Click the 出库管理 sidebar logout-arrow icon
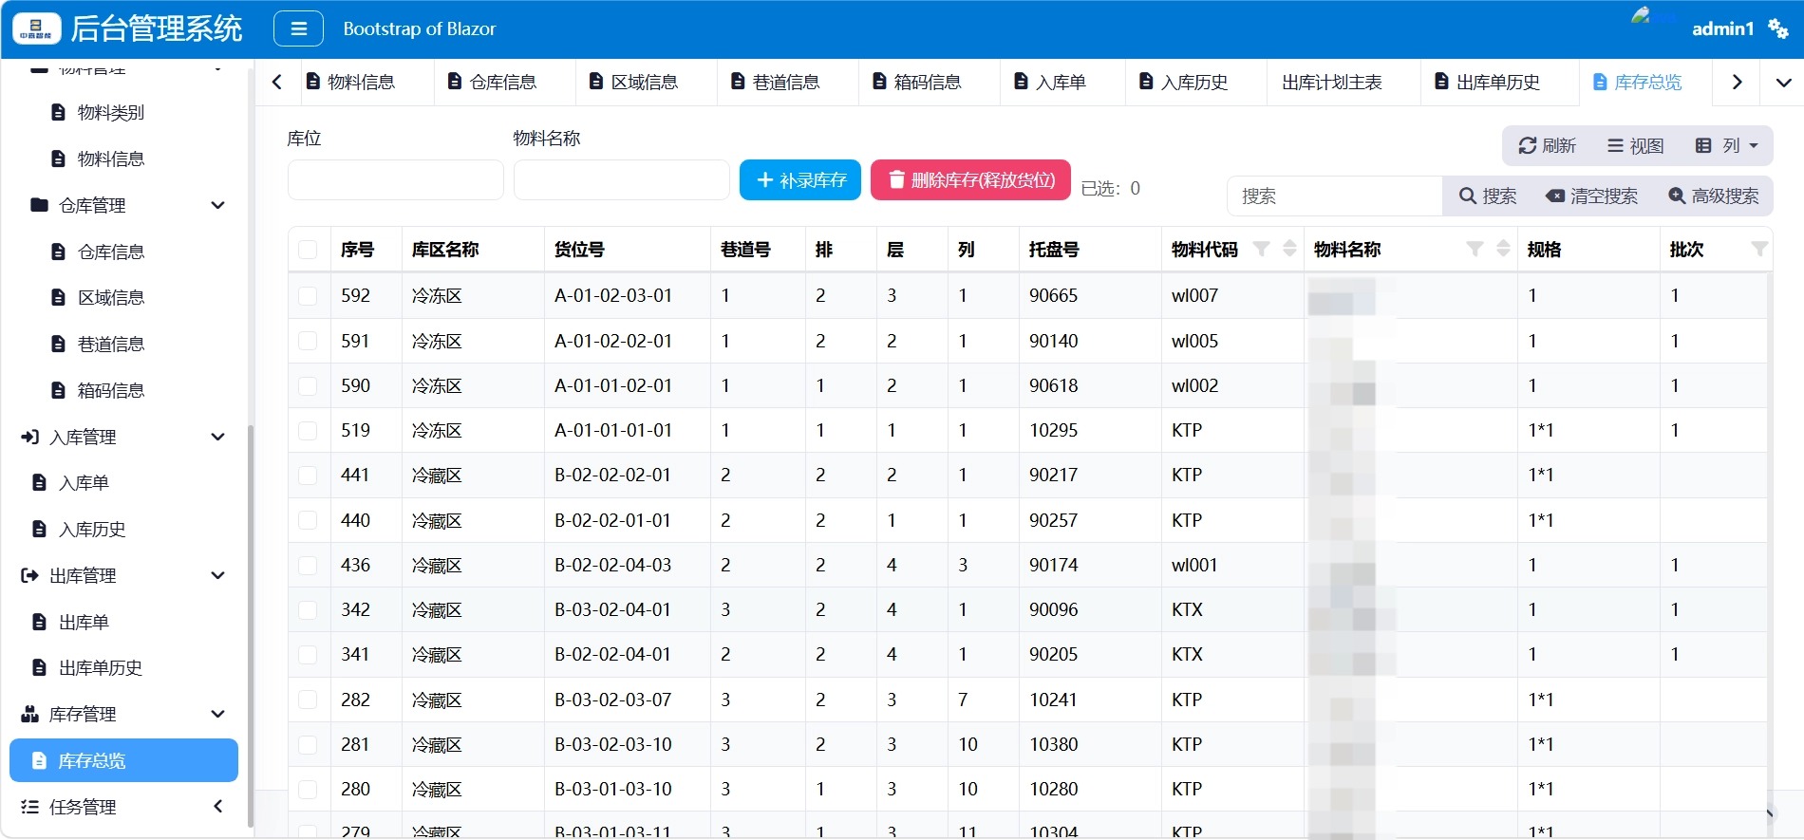The height and width of the screenshot is (840, 1804). click(x=30, y=575)
